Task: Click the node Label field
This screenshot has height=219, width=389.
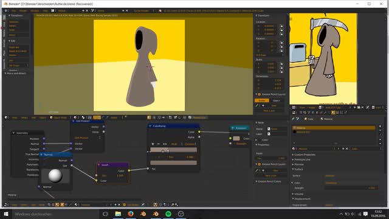Action: click(278, 134)
